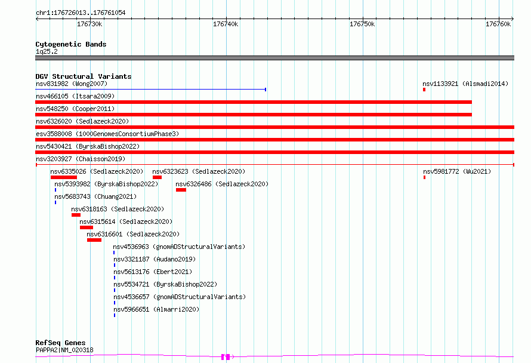This screenshot has height=363, width=531.
Task: Click nsv3203927 (Chaisson2019) label
Action: 81,159
